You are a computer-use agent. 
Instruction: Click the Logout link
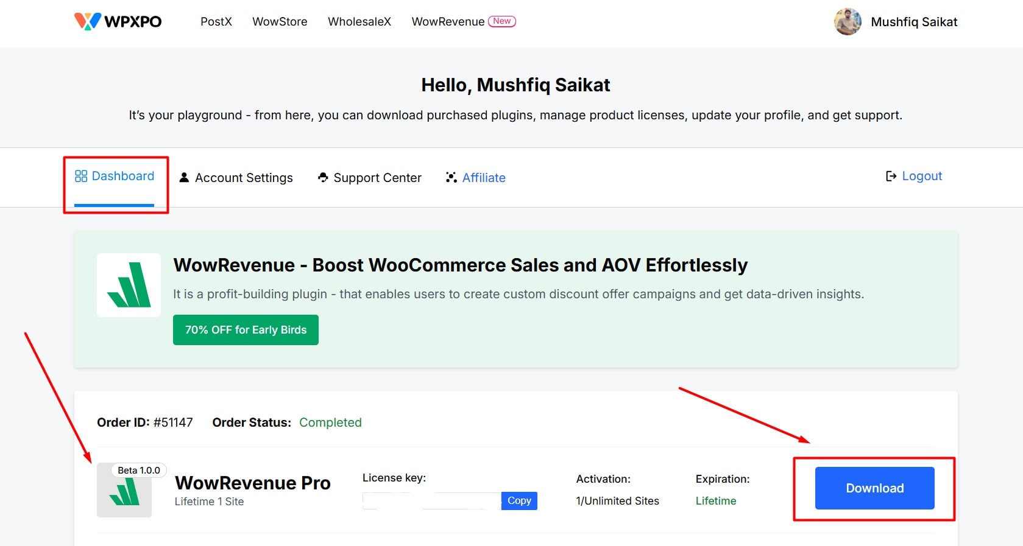[x=914, y=176]
